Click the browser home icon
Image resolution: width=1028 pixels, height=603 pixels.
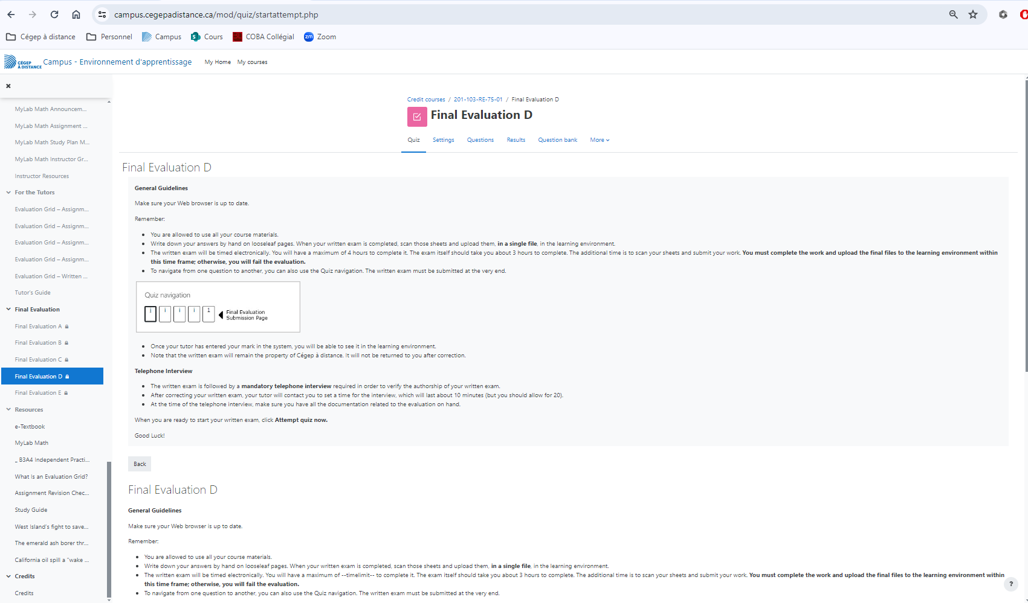click(x=76, y=14)
